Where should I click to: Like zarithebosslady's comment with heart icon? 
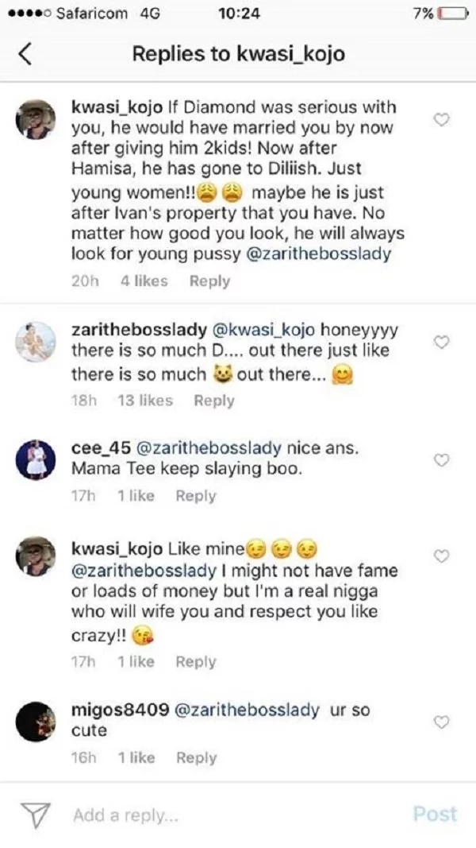(x=443, y=342)
